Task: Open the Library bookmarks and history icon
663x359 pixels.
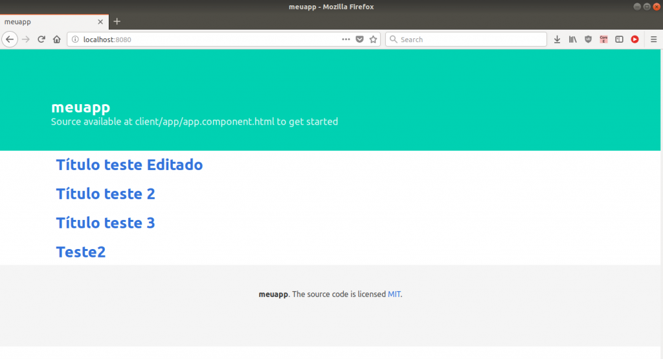Action: 572,39
